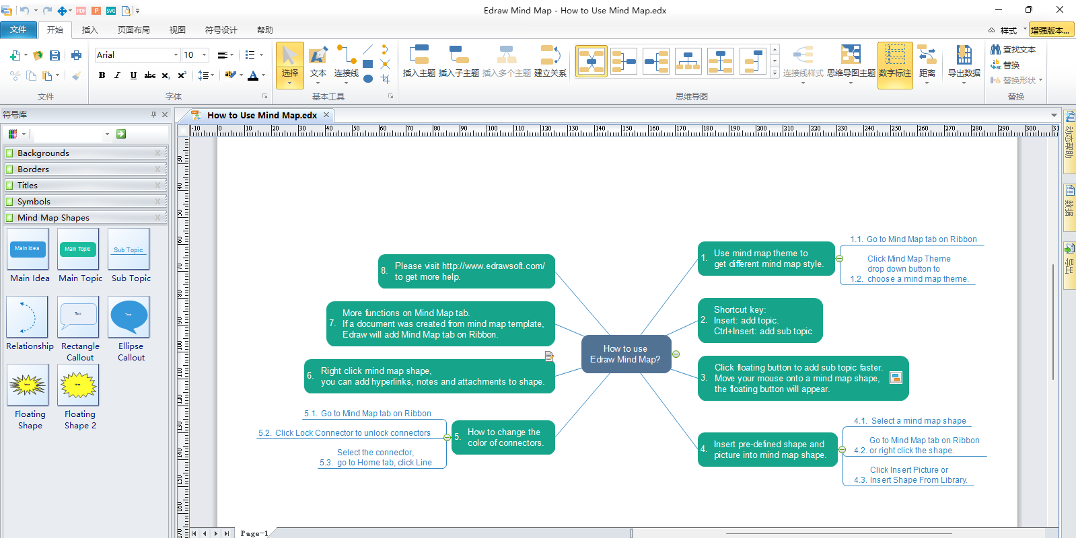Screen dimensions: 1076x538
Task: Open the 页面布局 ribbon tab
Action: pos(133,30)
